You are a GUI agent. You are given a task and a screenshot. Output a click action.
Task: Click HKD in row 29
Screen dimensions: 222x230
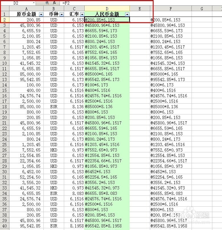click(x=54, y=166)
